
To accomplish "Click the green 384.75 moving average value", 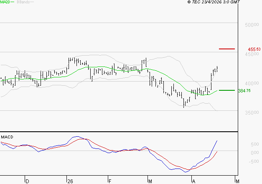I will (x=244, y=91).
